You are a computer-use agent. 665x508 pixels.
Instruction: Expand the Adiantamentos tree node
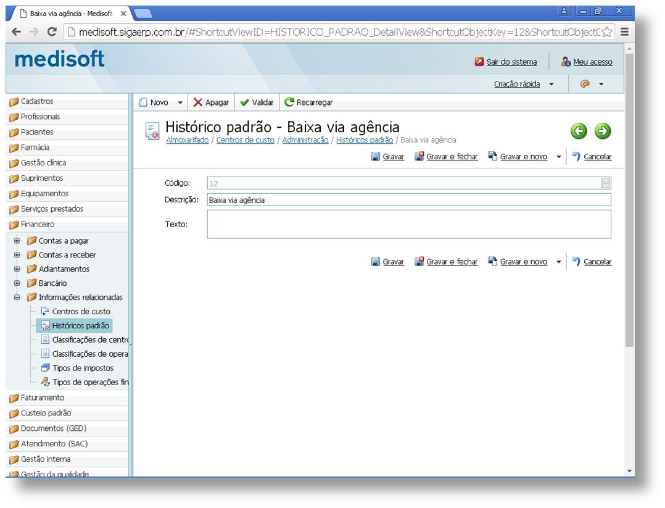click(x=17, y=269)
